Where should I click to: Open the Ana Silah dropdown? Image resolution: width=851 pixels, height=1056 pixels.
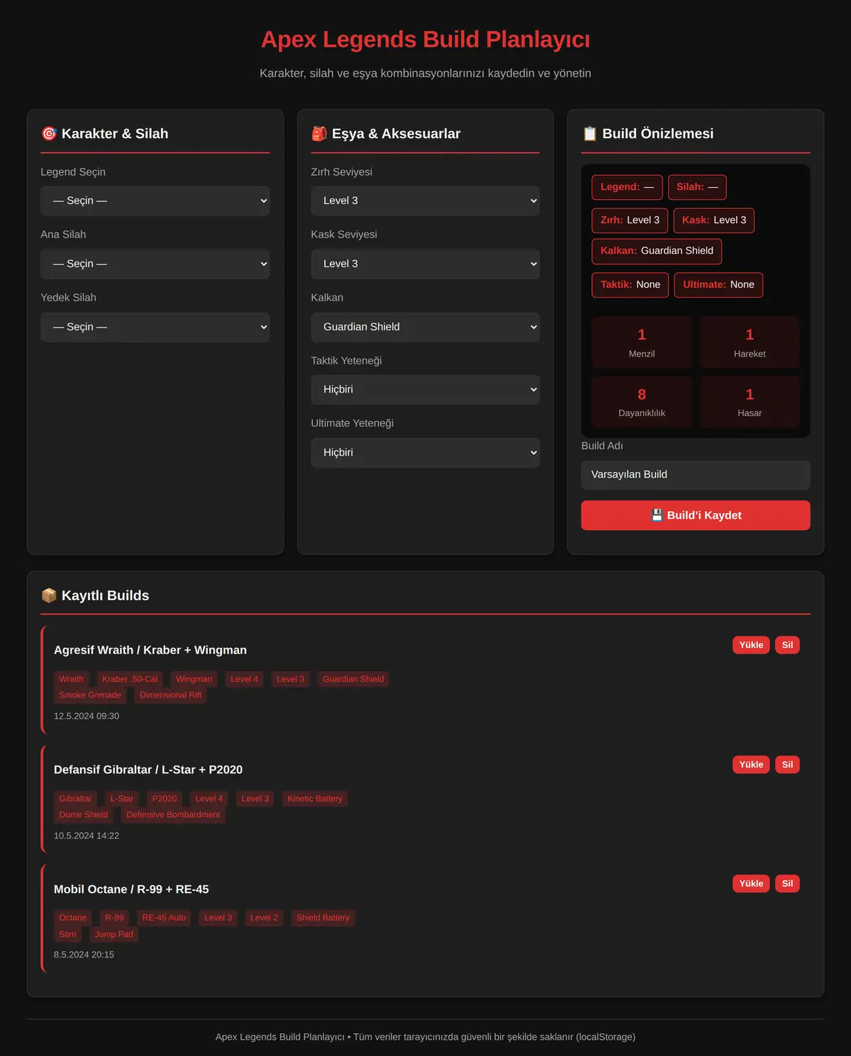[x=155, y=264]
